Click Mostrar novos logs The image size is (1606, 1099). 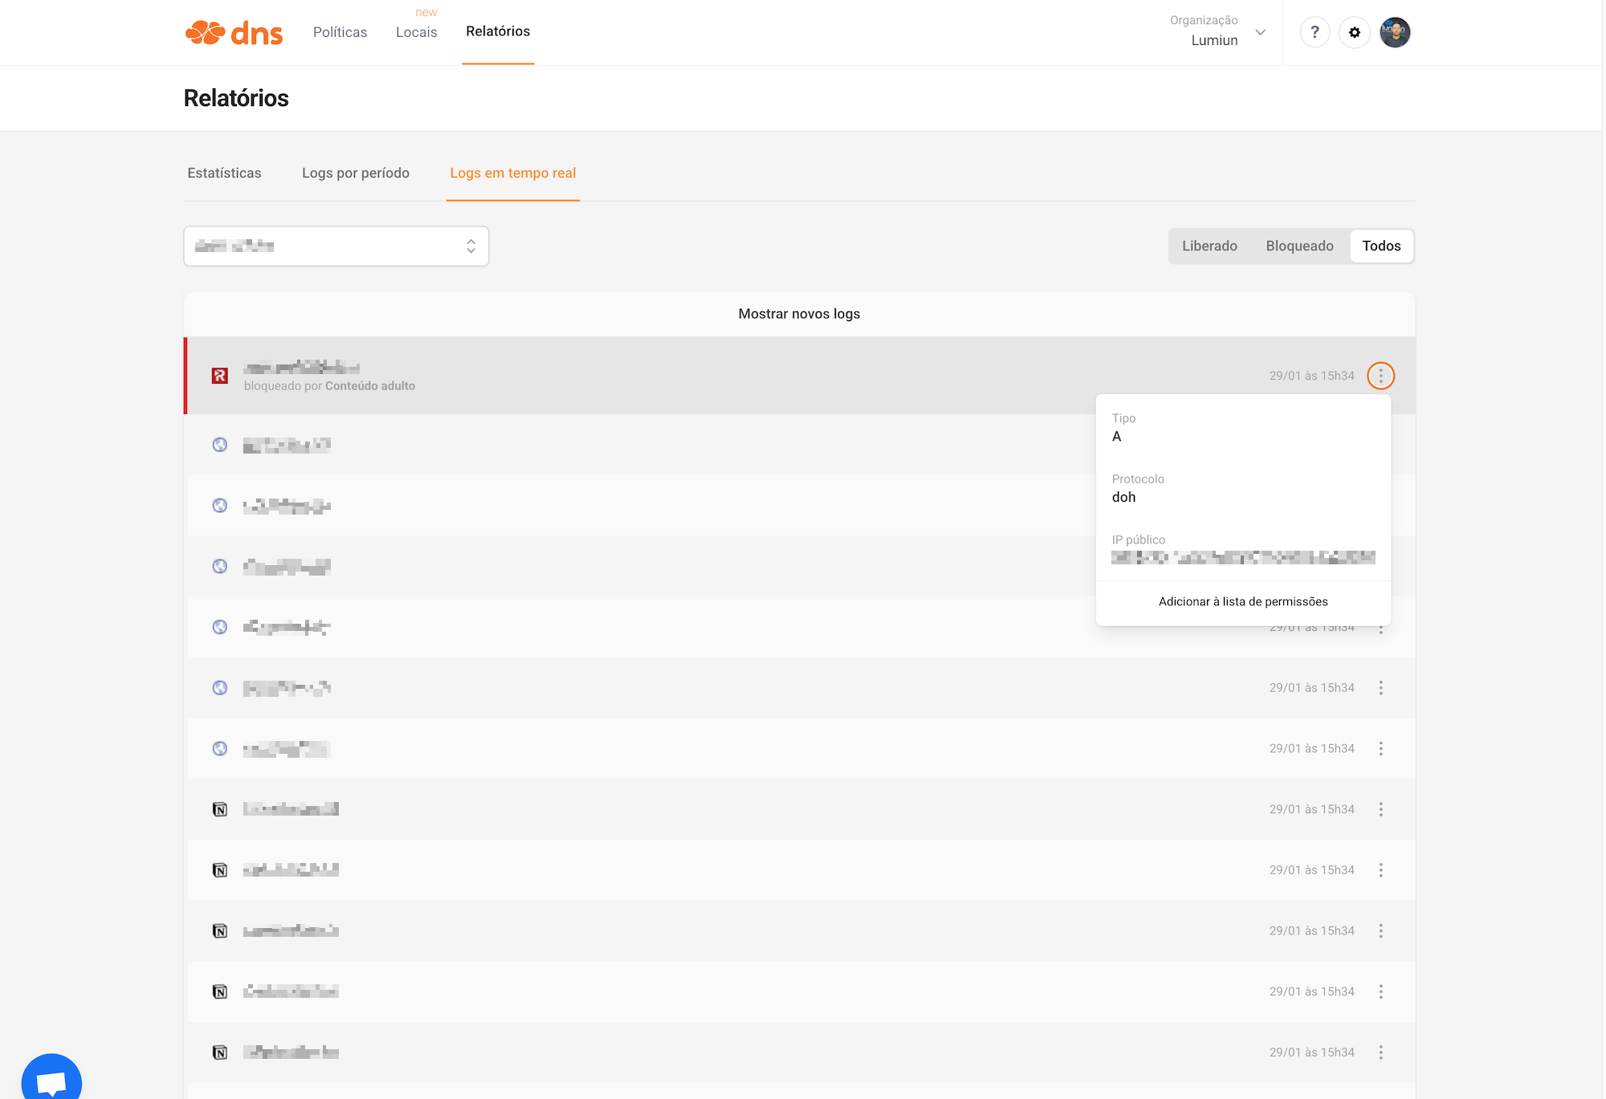click(x=799, y=314)
